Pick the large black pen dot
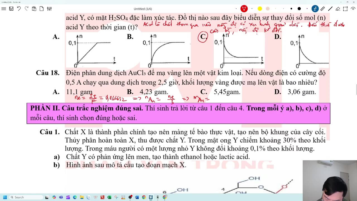357x201 pixels. point(299,9)
